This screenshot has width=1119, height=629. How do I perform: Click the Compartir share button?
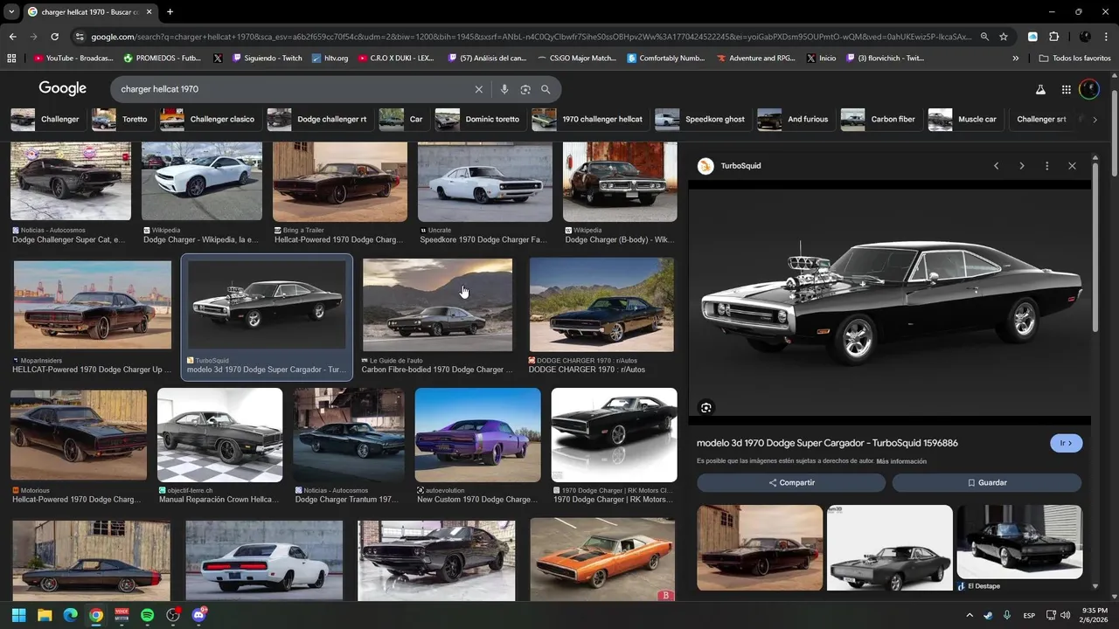pos(791,482)
